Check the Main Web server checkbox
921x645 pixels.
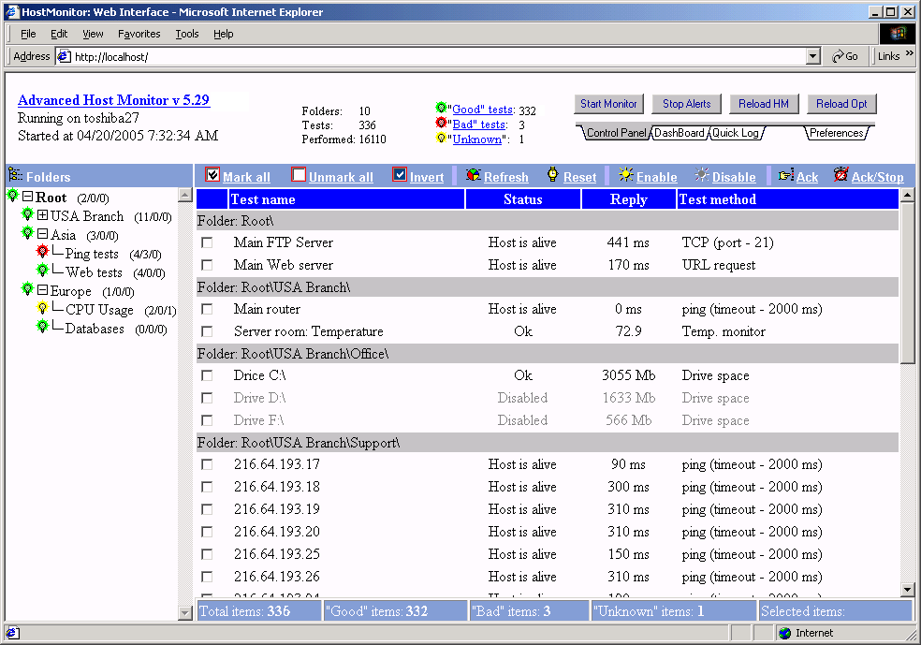coord(207,265)
